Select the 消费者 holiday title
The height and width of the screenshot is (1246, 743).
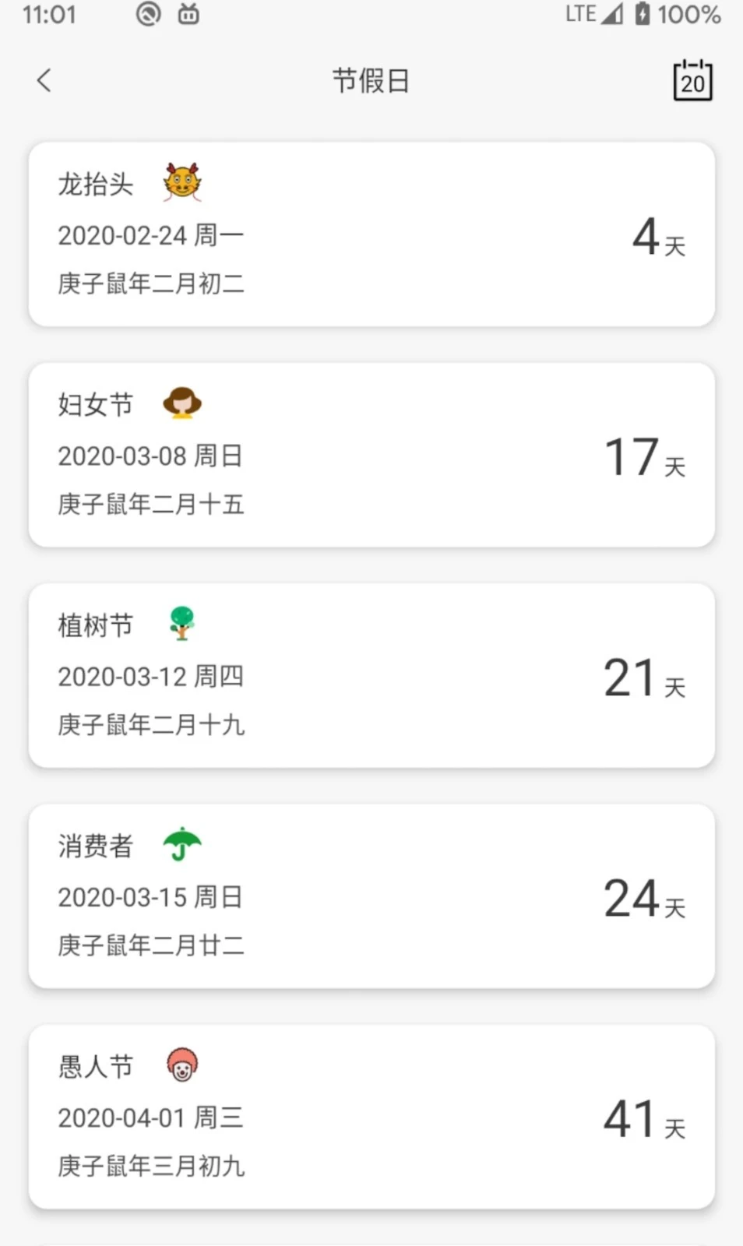click(x=96, y=846)
